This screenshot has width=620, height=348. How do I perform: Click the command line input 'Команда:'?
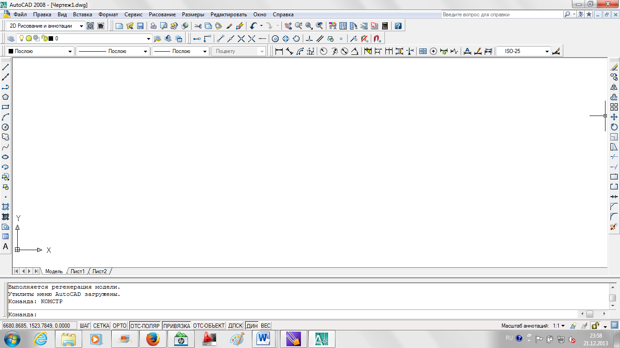pos(293,314)
